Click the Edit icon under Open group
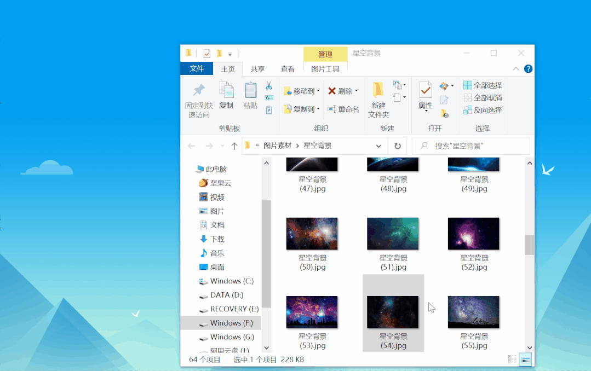This screenshot has width=591, height=371. click(444, 100)
